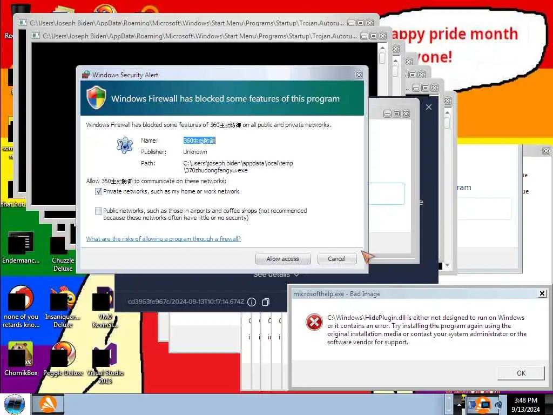
Task: Open the Peggle Deluxe desktop icon
Action: (x=63, y=359)
